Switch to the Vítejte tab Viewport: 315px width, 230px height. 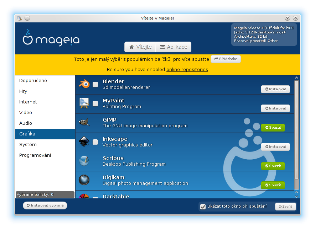(140, 47)
